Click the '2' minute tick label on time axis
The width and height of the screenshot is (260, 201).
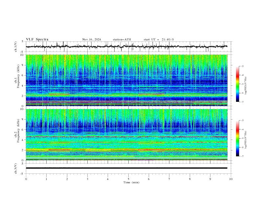pyautogui.click(x=67, y=179)
